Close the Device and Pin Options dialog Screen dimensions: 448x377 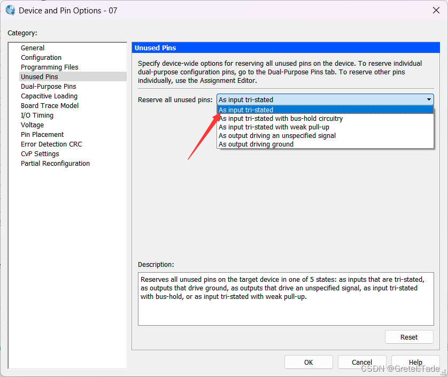coord(436,10)
